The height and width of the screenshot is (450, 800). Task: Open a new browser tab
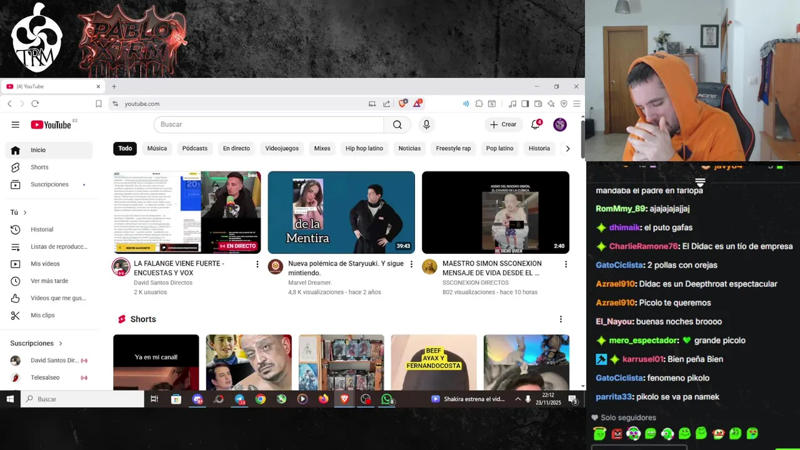pos(114,86)
